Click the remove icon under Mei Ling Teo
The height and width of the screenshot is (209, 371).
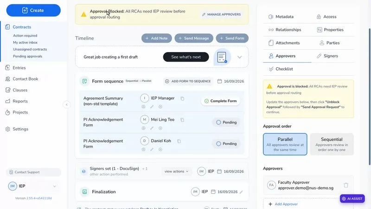[x=160, y=128]
